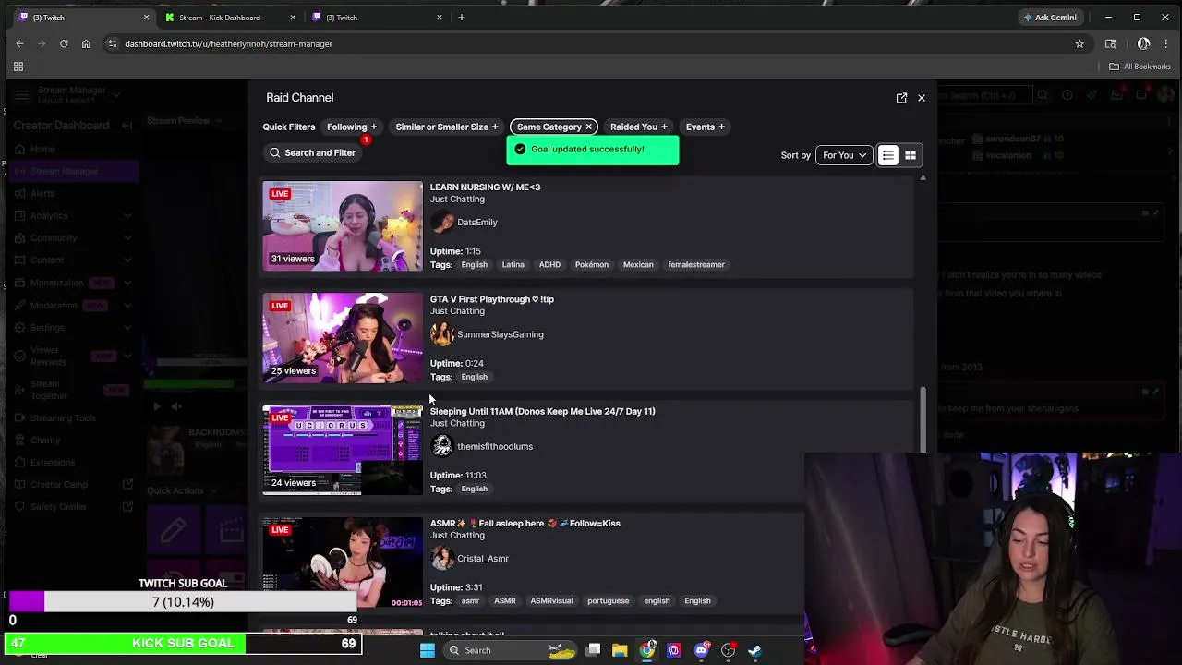Screen dimensions: 1182x665
Task: Click the Goal updated successfully notification
Action: point(593,150)
